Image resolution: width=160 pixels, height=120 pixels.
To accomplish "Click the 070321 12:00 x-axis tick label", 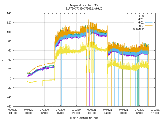I will point(139,111).
